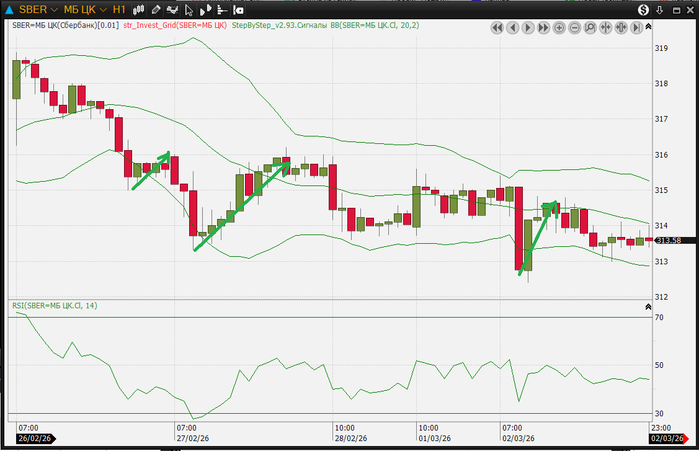Click the price label tag icon
The width and height of the screenshot is (699, 451).
[239, 10]
